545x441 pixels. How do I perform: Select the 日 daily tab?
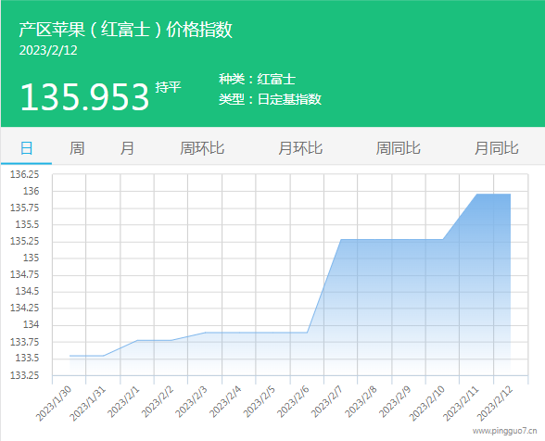coord(26,148)
